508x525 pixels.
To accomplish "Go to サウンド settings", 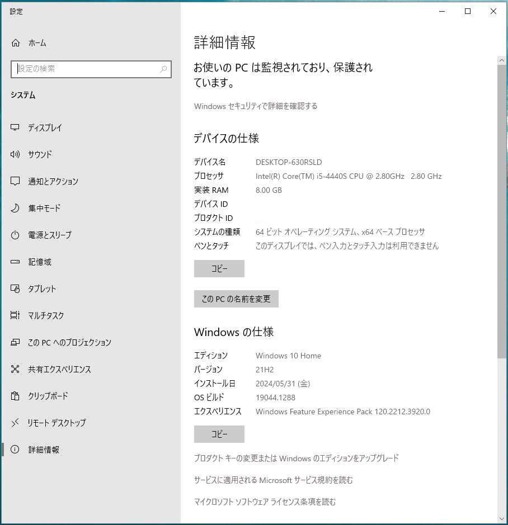I will coord(91,154).
